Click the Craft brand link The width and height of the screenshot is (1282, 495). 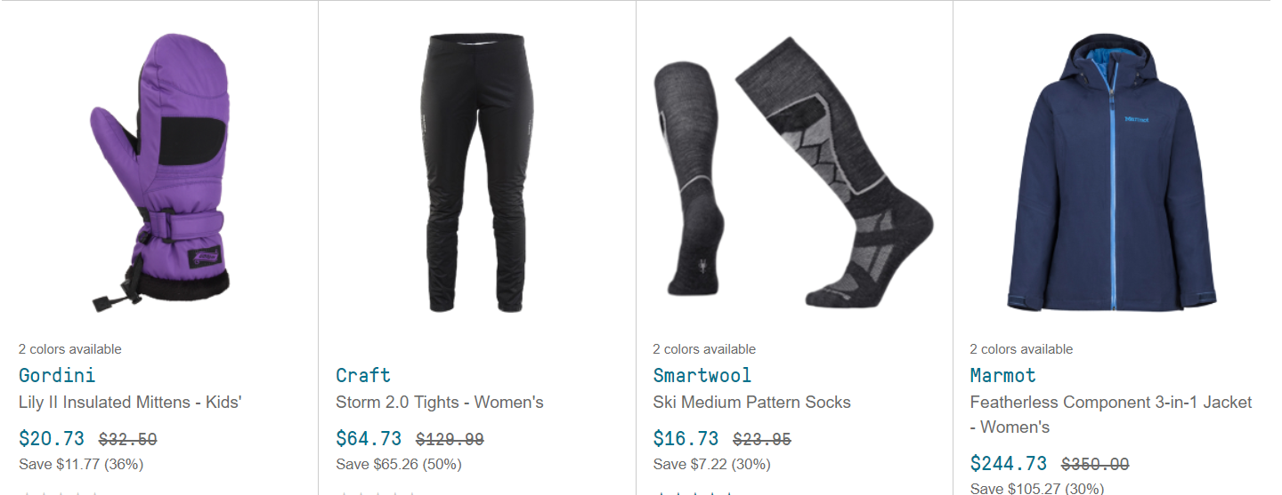tap(363, 375)
